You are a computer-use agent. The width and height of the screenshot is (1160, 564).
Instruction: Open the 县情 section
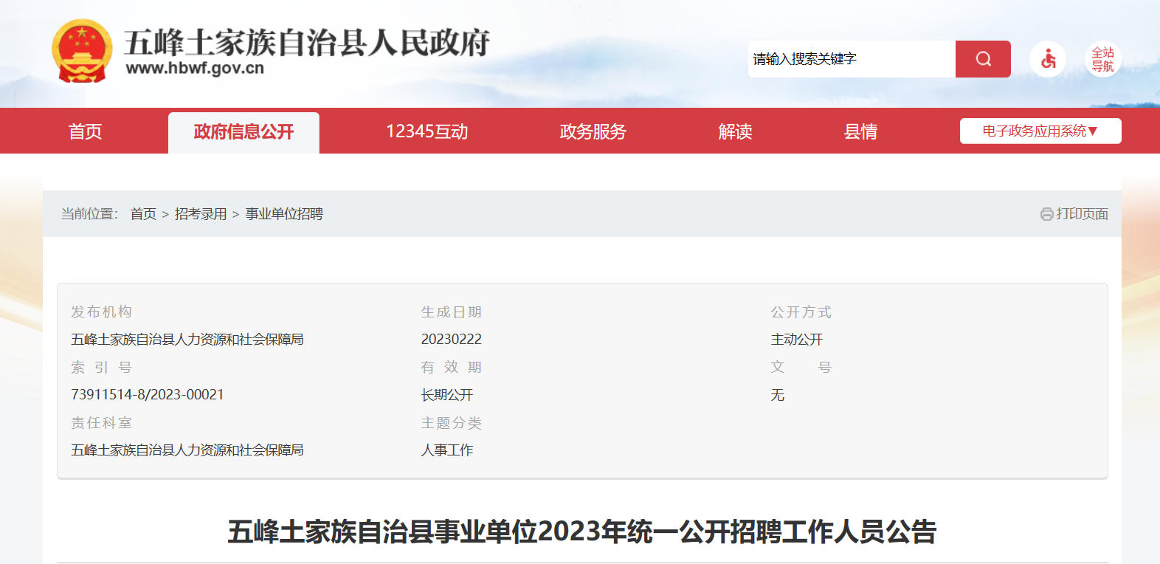tap(860, 131)
